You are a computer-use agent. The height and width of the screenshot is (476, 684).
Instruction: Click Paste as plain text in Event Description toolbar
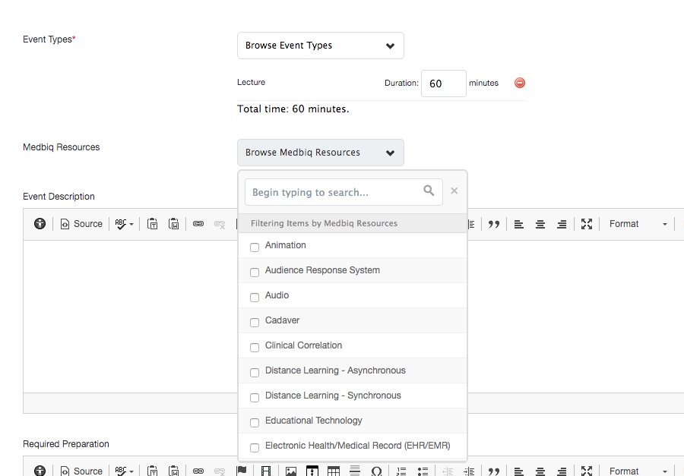[x=153, y=224]
